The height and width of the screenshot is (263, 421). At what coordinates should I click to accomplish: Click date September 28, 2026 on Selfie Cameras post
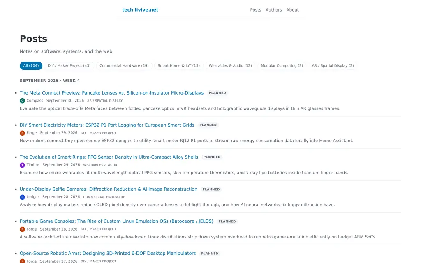coord(61,197)
